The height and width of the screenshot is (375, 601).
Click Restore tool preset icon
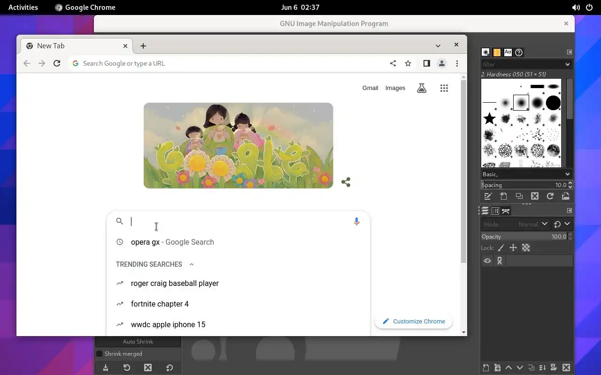pos(127,368)
